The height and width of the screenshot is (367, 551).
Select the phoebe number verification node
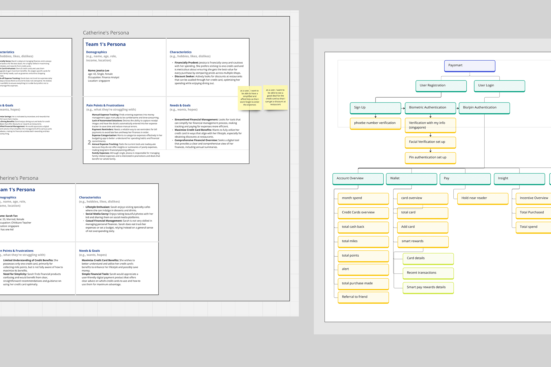375,123
